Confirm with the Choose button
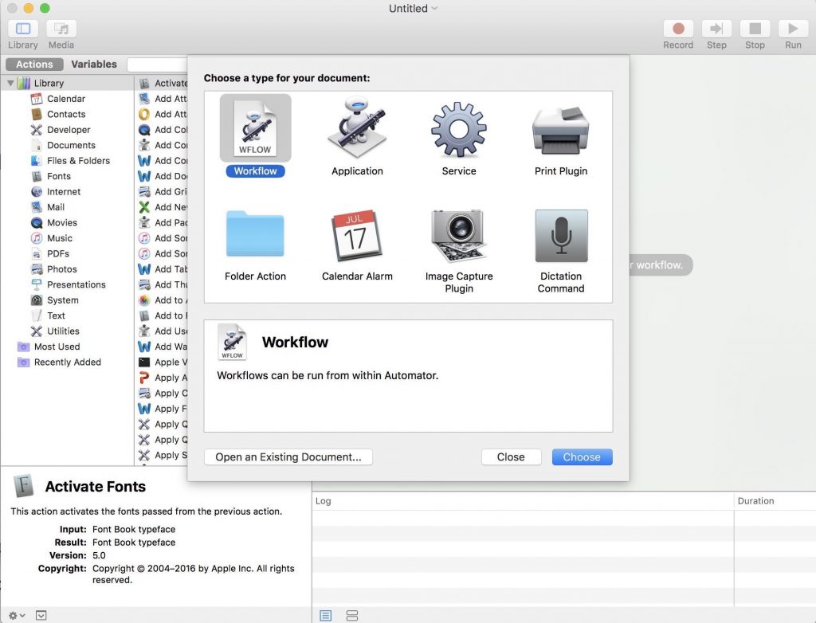The width and height of the screenshot is (816, 623). click(582, 457)
